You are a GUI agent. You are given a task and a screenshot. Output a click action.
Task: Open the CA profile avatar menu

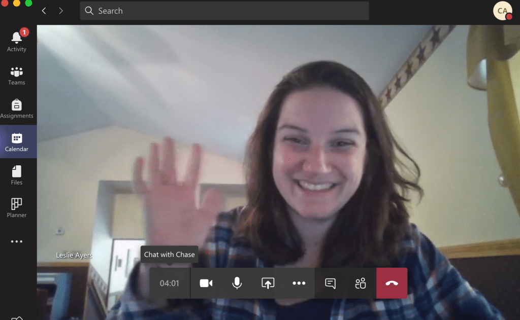(502, 11)
